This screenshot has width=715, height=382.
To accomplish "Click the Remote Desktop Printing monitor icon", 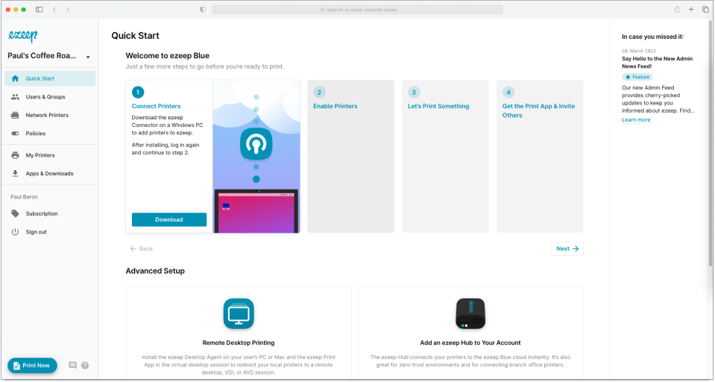I will (x=239, y=313).
